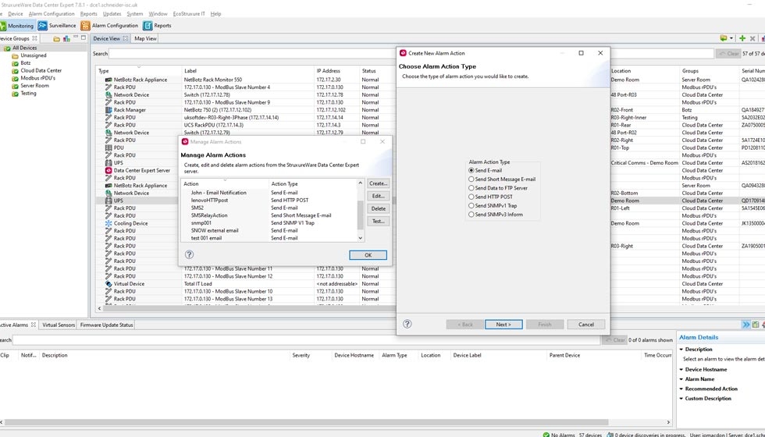Select the Cloud Data Center group folder

(x=41, y=70)
